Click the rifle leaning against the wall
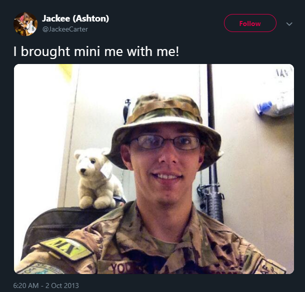The image size is (305, 292). 212,148
